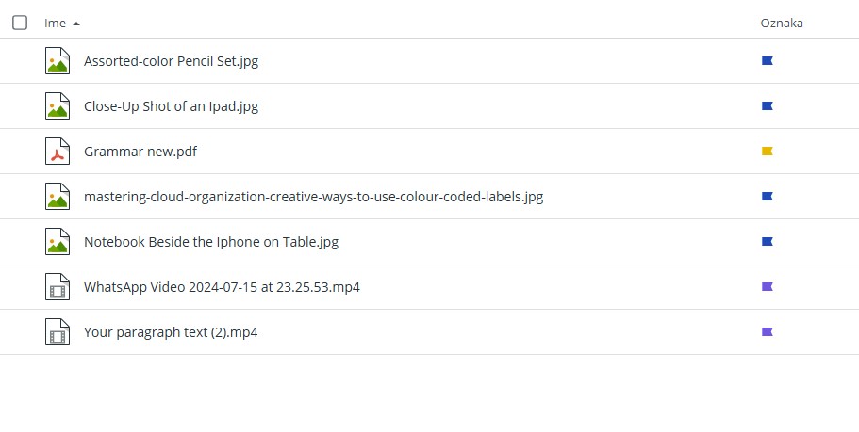Click the purple flag on Your paragraph text (2).mp4
This screenshot has width=859, height=432.
tap(767, 331)
